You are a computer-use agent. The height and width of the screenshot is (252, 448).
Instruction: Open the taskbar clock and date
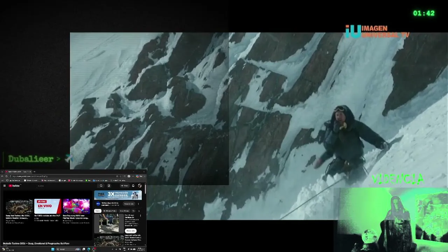(x=141, y=249)
